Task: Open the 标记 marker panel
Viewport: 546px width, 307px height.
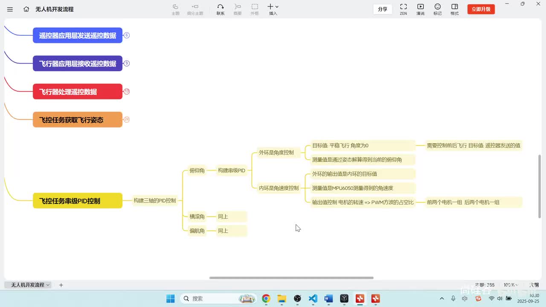Action: pos(438,9)
